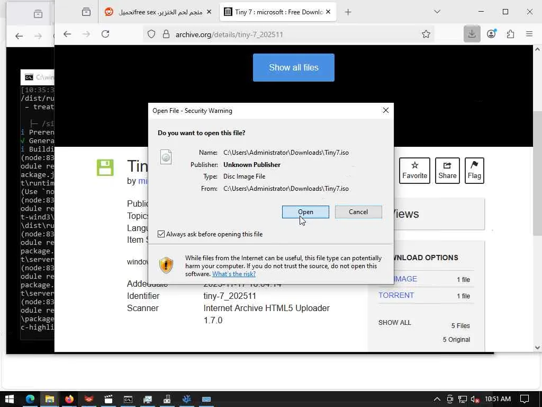Open the TORRENT download option
The image size is (542, 407).
[x=396, y=295]
